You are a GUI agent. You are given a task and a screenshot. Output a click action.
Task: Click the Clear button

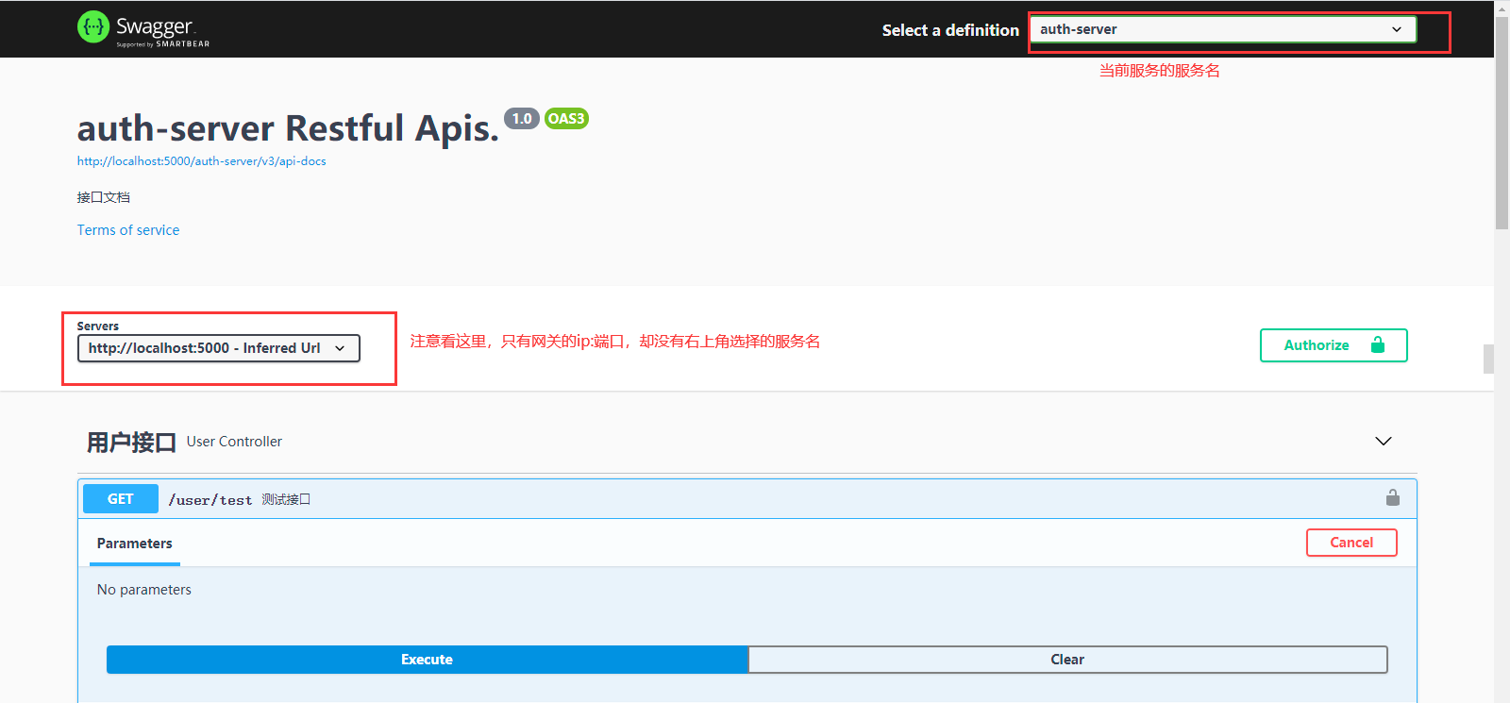tap(1067, 660)
